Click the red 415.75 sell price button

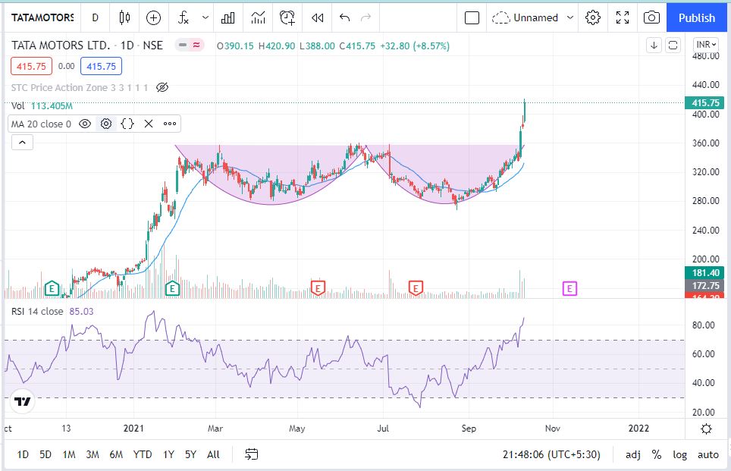(x=31, y=66)
